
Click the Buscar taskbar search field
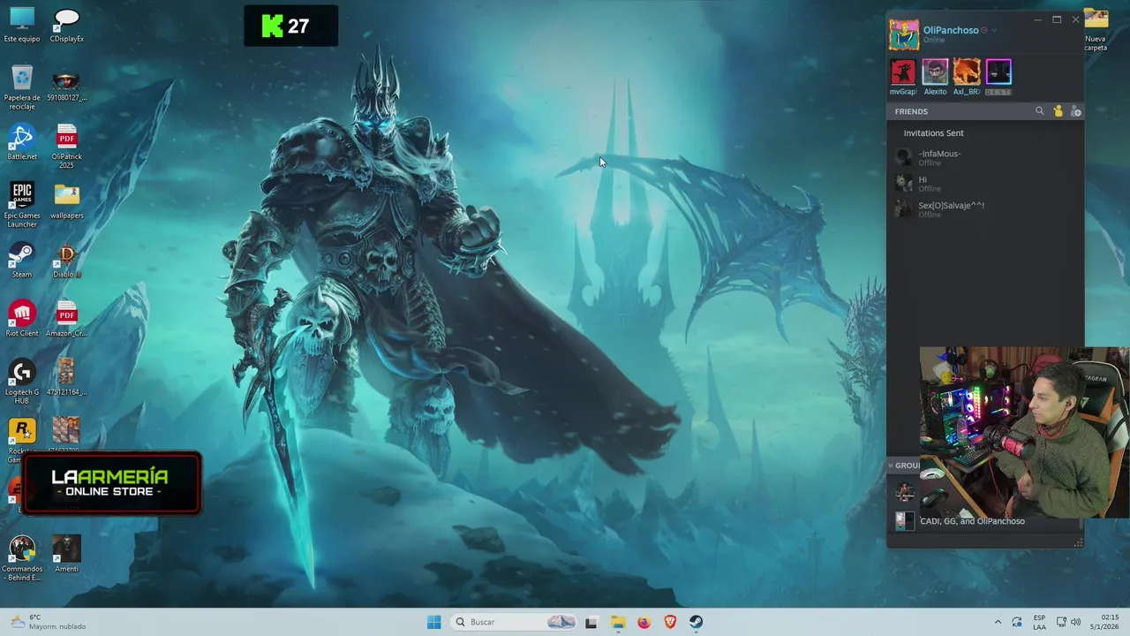(515, 622)
